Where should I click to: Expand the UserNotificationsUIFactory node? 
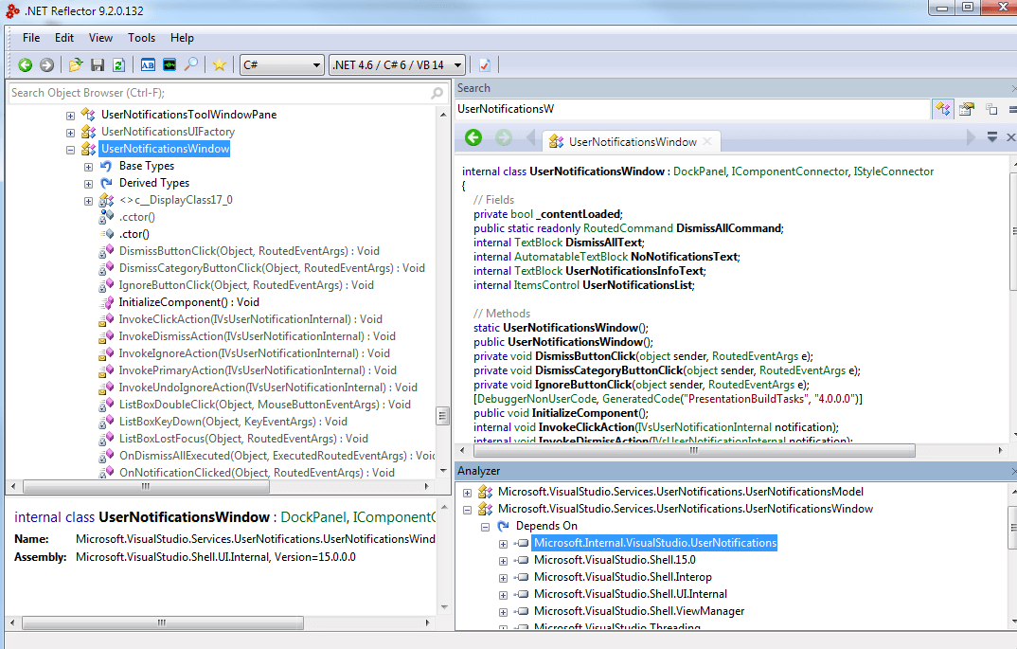click(70, 133)
